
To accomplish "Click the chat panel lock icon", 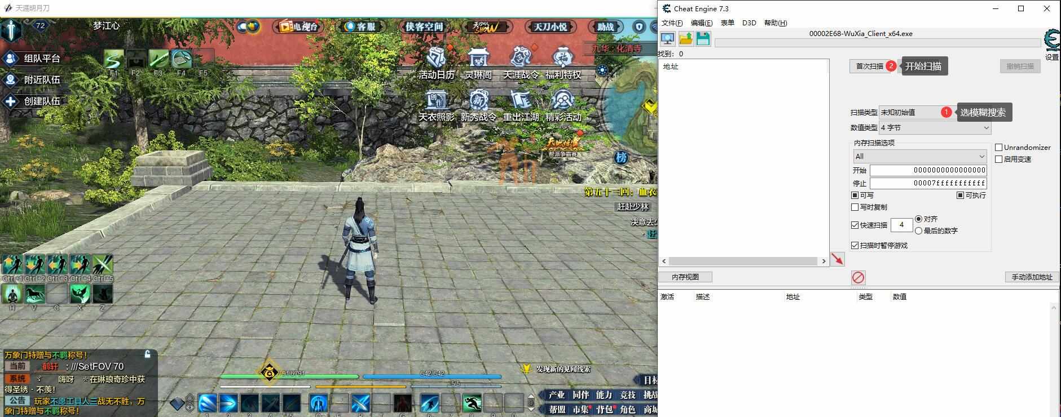I will click(x=148, y=354).
